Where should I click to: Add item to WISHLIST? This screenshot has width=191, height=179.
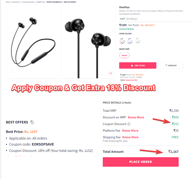tap(170, 65)
